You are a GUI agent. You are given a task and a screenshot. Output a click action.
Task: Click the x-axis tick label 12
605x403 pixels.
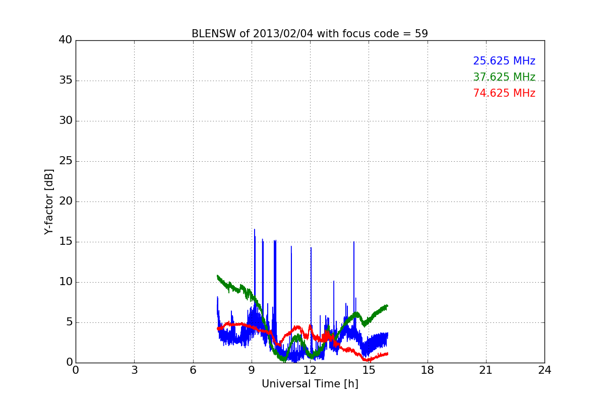point(310,370)
